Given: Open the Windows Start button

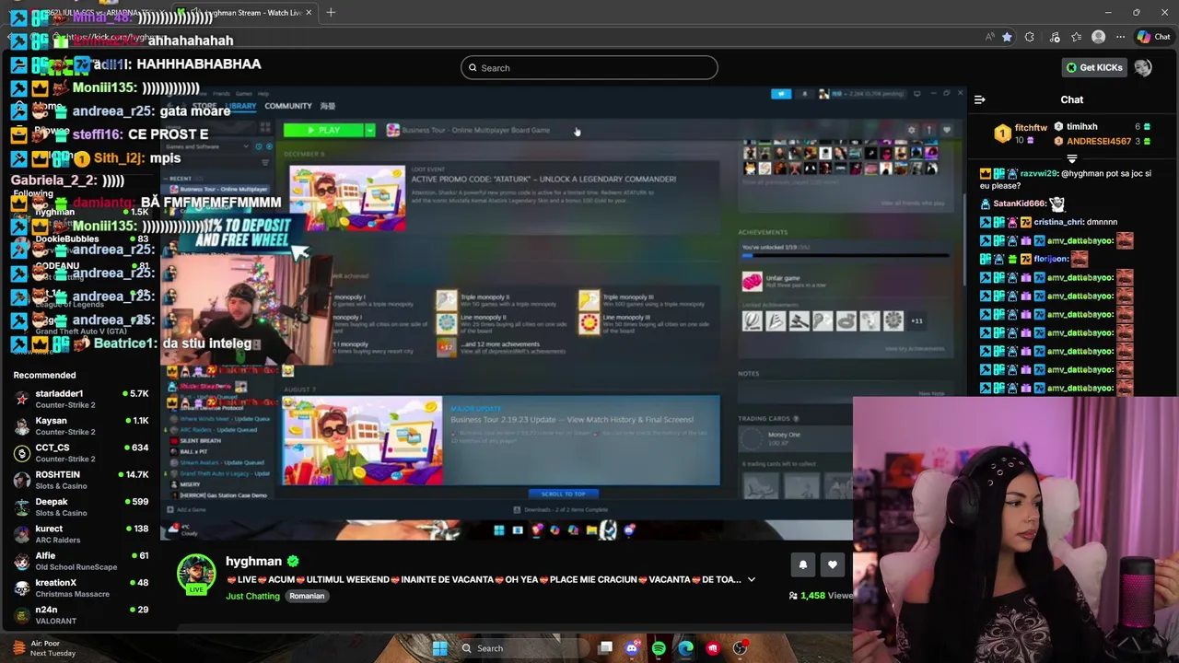Looking at the screenshot, I should (x=439, y=648).
